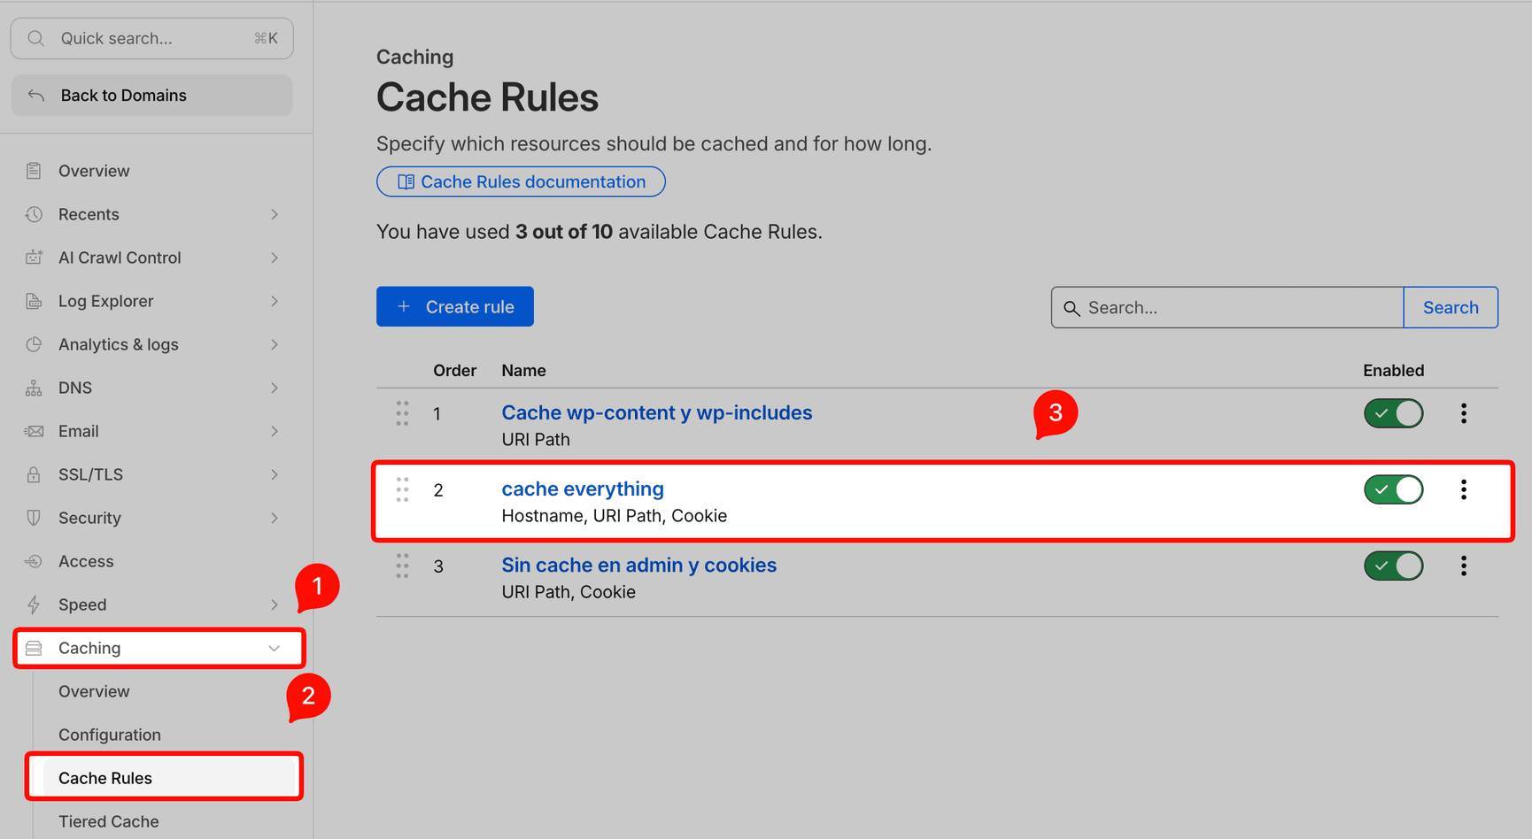Disable the Cache wp-content y wp-includes rule
Screen dimensions: 1532x839
coord(1393,413)
